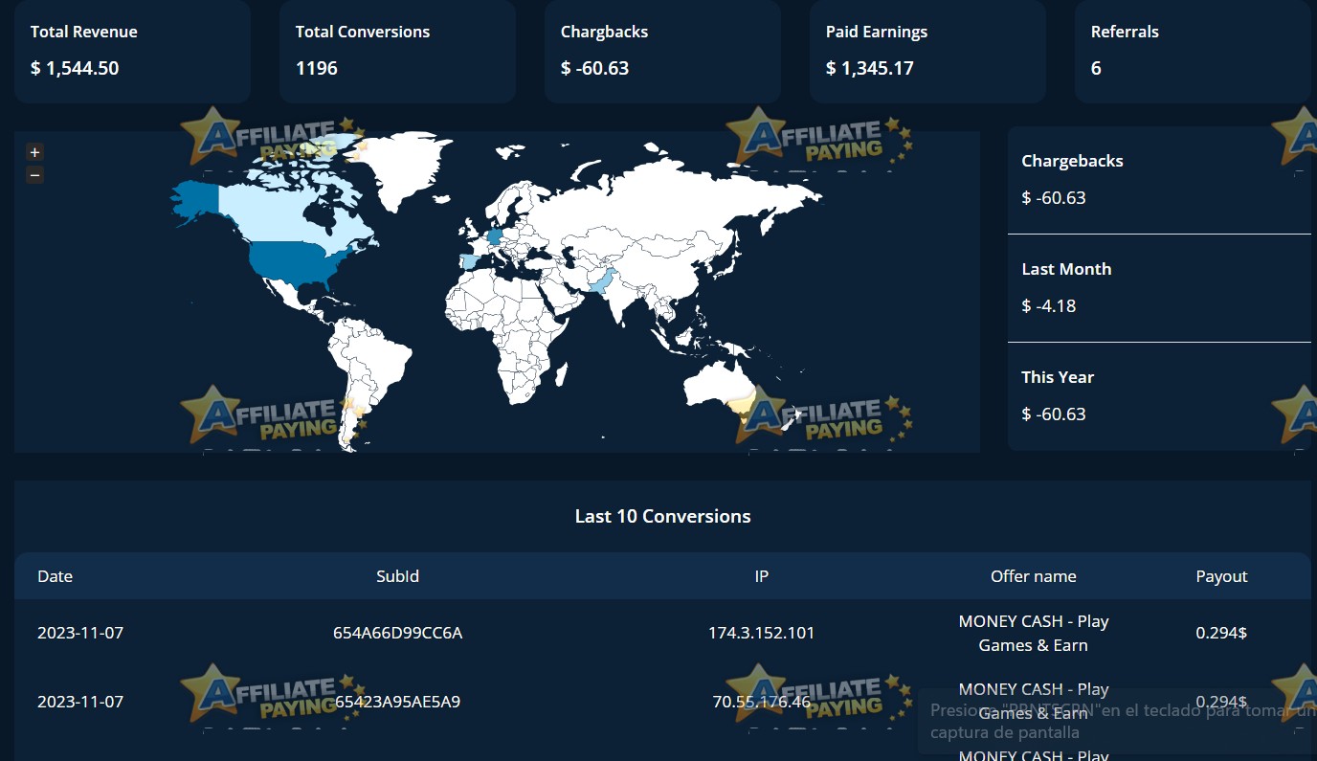This screenshot has width=1317, height=761.
Task: Click the Total Revenue label
Action: pos(84,32)
